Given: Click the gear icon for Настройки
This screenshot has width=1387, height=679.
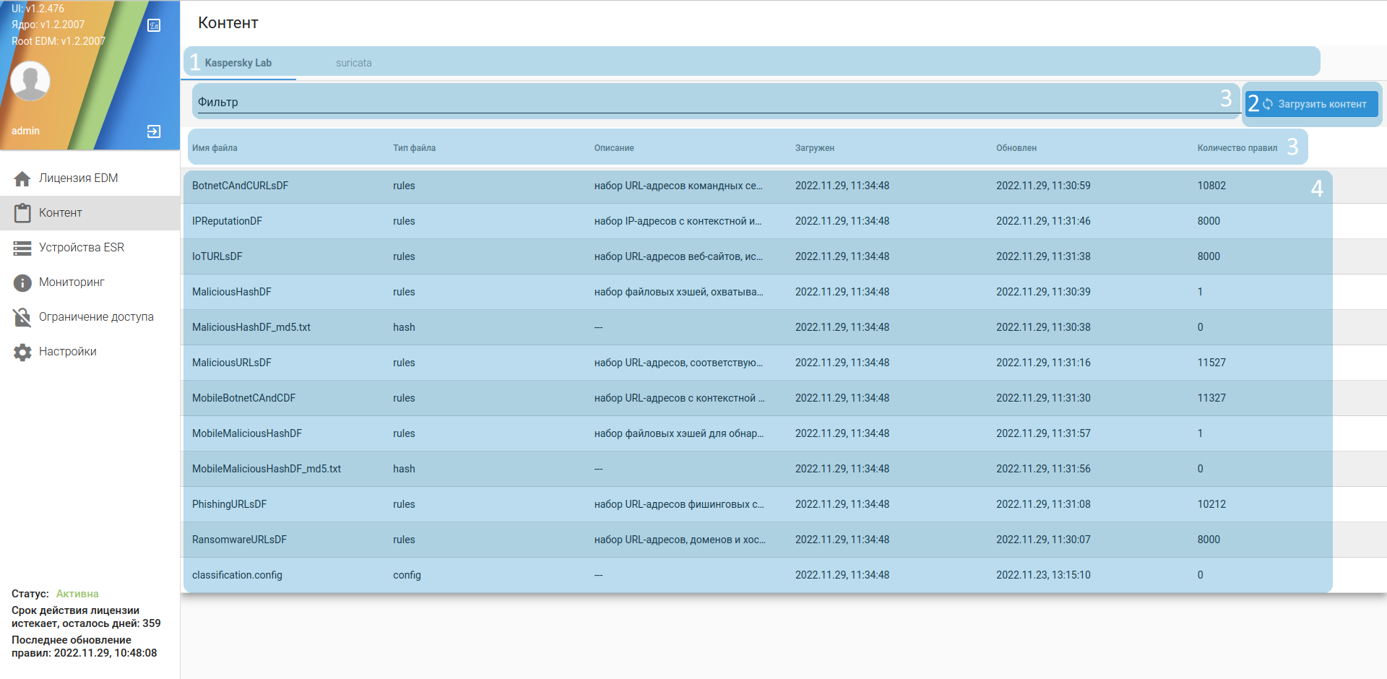Looking at the screenshot, I should coord(22,352).
